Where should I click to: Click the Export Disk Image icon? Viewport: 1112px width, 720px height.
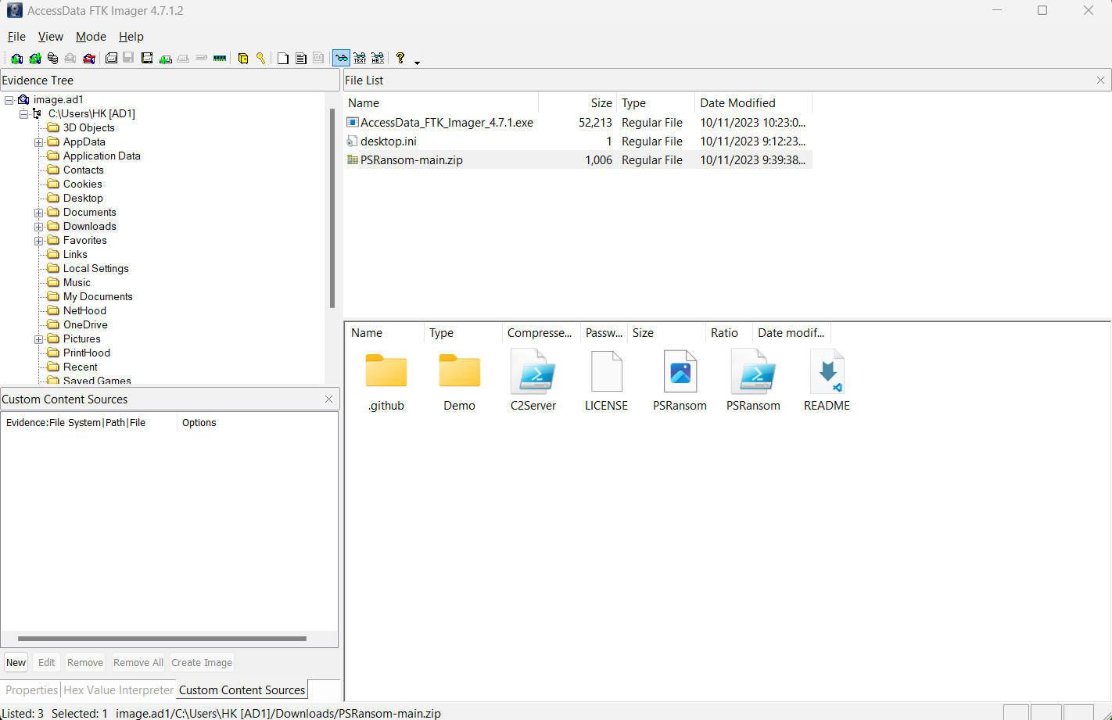point(128,59)
